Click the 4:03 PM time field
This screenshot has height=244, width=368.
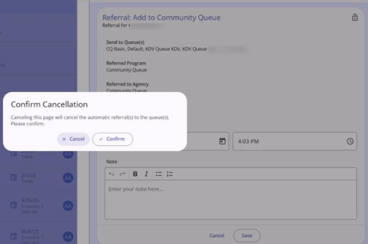[x=295, y=141]
